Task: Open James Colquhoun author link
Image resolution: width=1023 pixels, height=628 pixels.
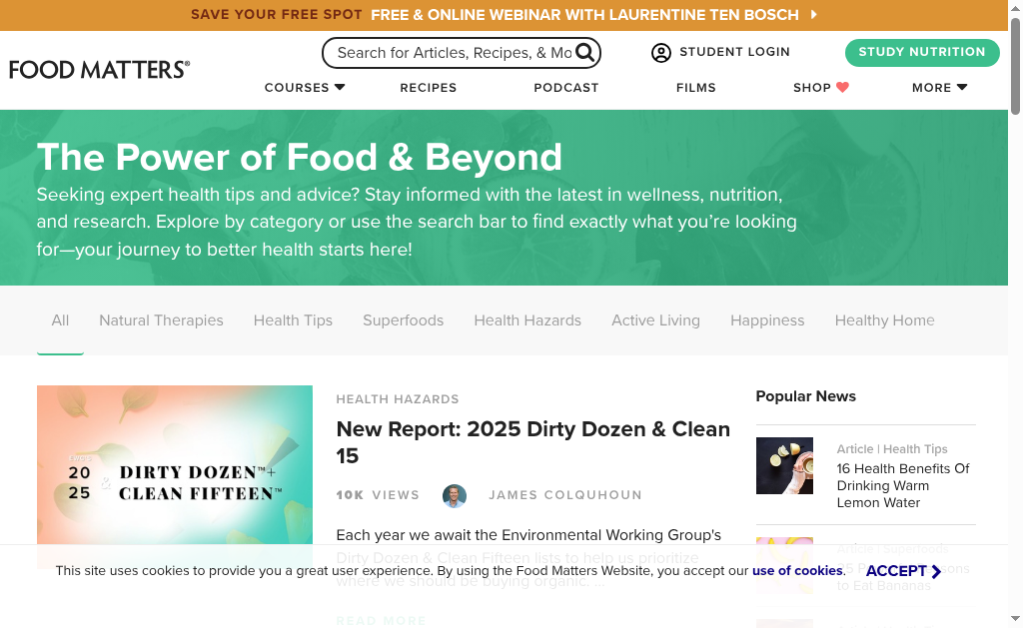Action: [565, 495]
